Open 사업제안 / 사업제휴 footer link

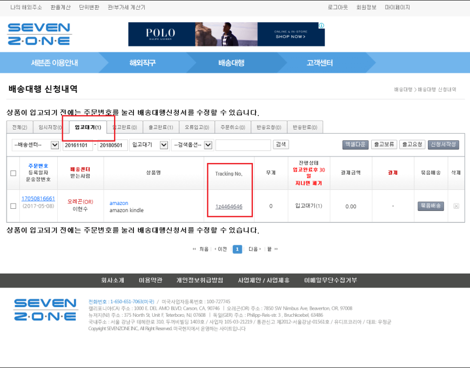point(264,280)
